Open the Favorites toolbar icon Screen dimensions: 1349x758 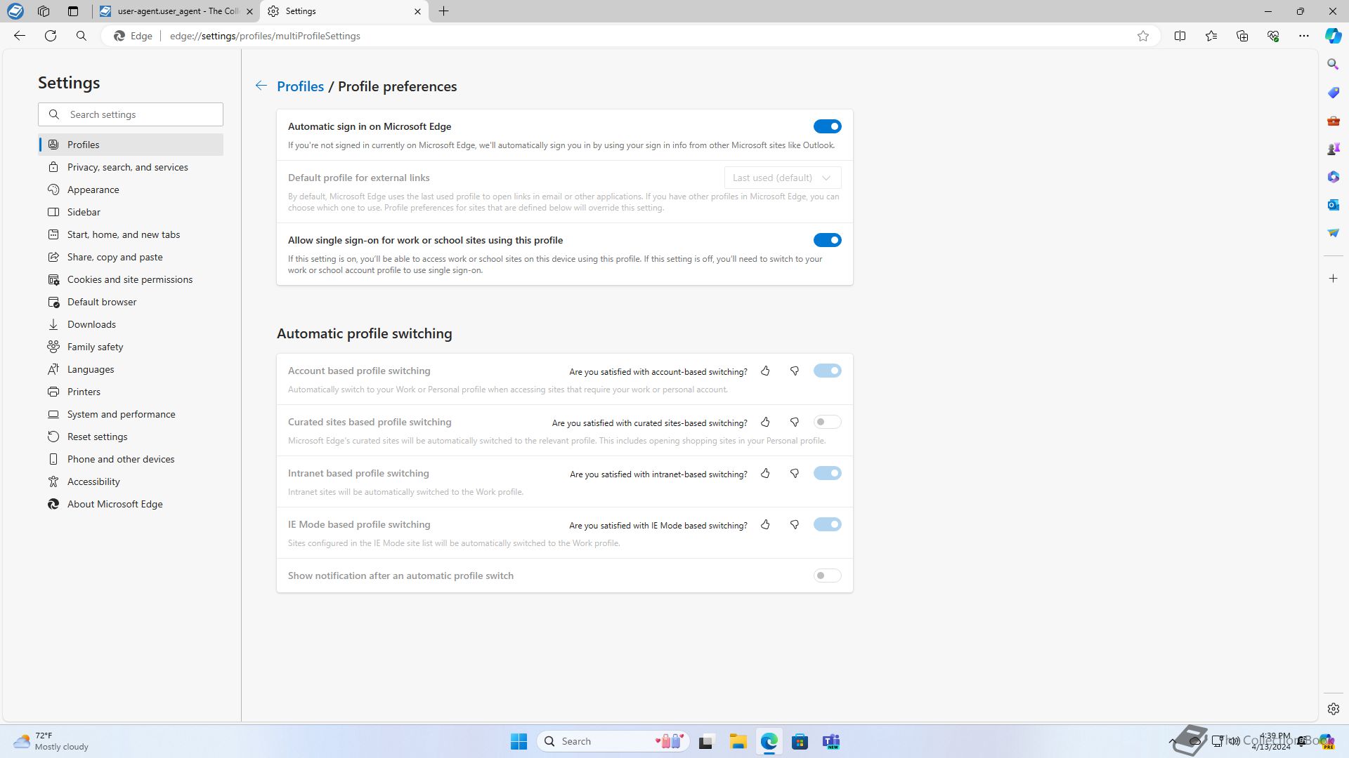point(1211,36)
